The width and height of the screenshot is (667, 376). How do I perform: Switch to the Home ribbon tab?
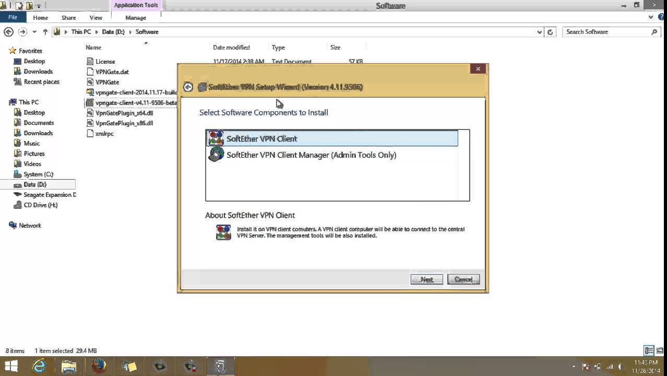(40, 18)
